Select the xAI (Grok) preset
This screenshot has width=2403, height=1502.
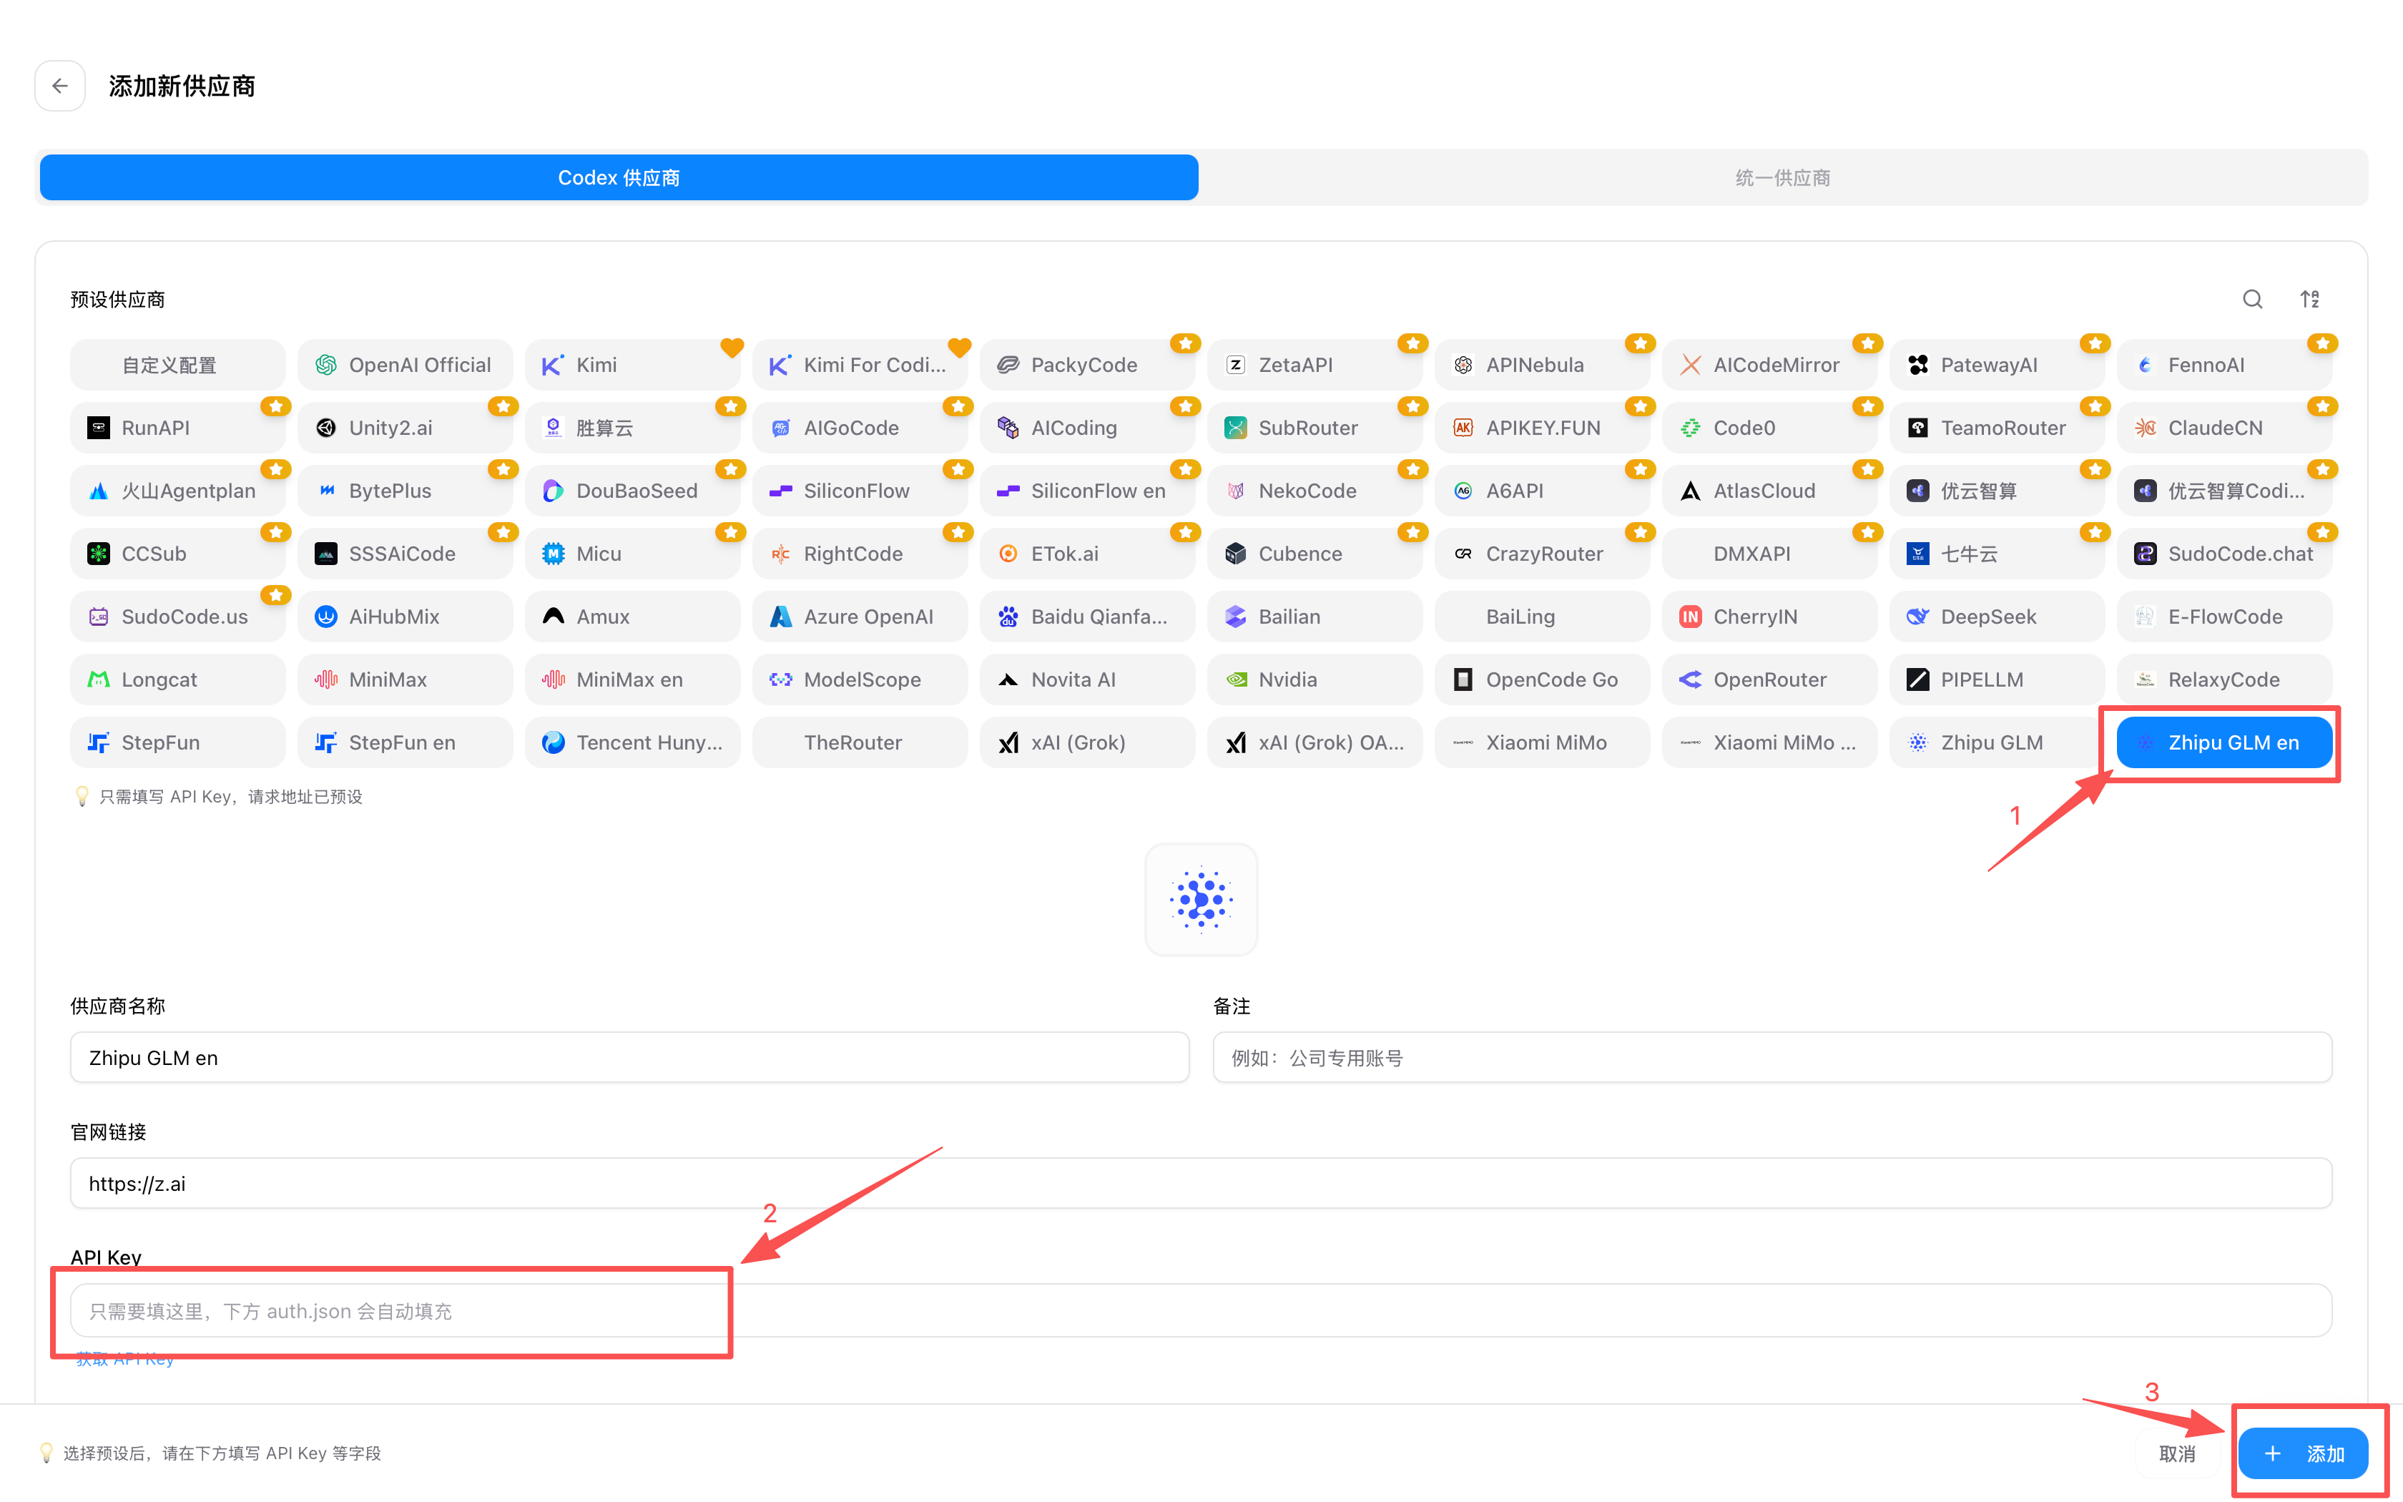tap(1087, 742)
